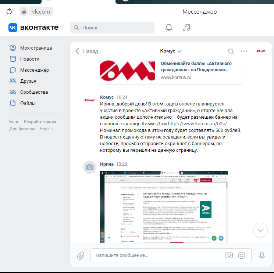This screenshot has height=273, width=274.
Task: Click the 10:24 message timestamp
Action: (x=122, y=97)
